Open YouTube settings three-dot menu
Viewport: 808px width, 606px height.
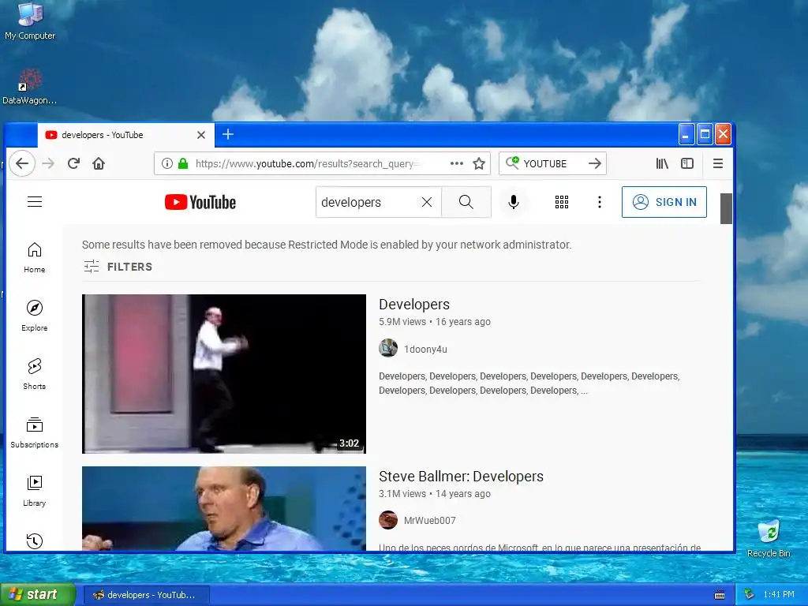point(600,202)
